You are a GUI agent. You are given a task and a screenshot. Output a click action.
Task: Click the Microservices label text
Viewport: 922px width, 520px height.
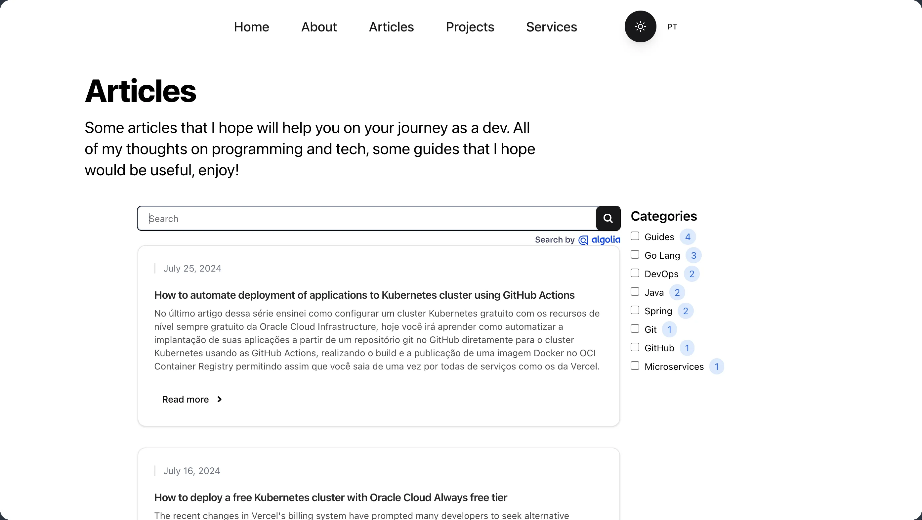tap(674, 367)
